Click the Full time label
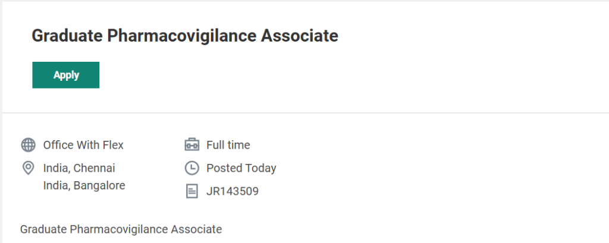This screenshot has height=243, width=609. click(x=228, y=145)
